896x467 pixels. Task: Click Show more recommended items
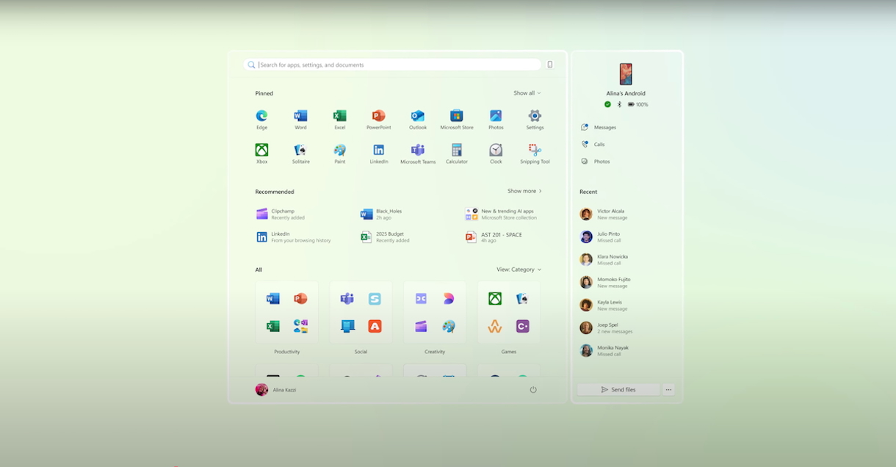(x=524, y=191)
